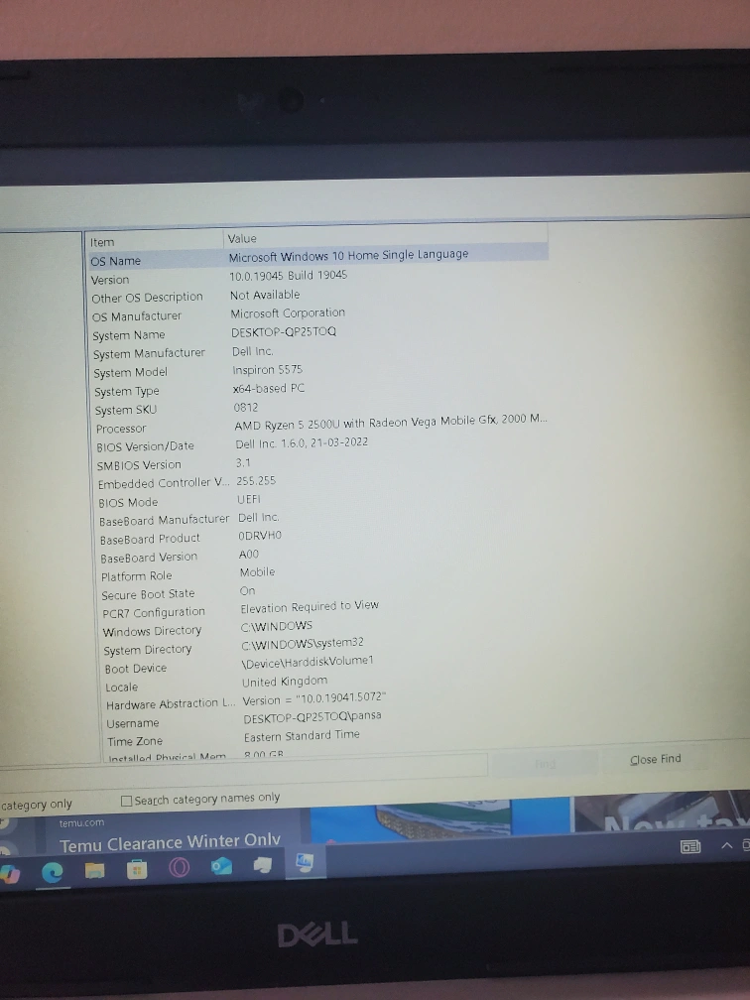Screen dimensions: 750x1000
Task: Select the Processor row
Action: [x=321, y=425]
